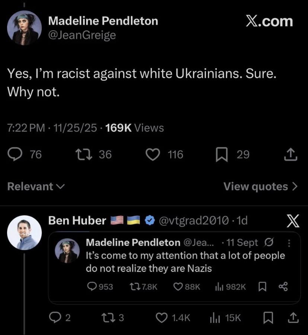Share quoted post via share-nodes icon
308x335 pixels.
click(283, 287)
